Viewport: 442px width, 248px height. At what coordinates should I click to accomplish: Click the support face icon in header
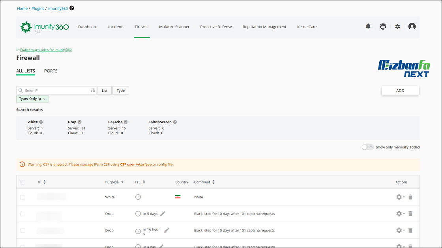(383, 26)
